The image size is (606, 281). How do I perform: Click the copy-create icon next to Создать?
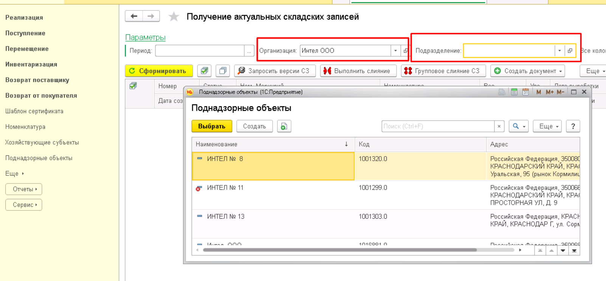[x=284, y=126]
